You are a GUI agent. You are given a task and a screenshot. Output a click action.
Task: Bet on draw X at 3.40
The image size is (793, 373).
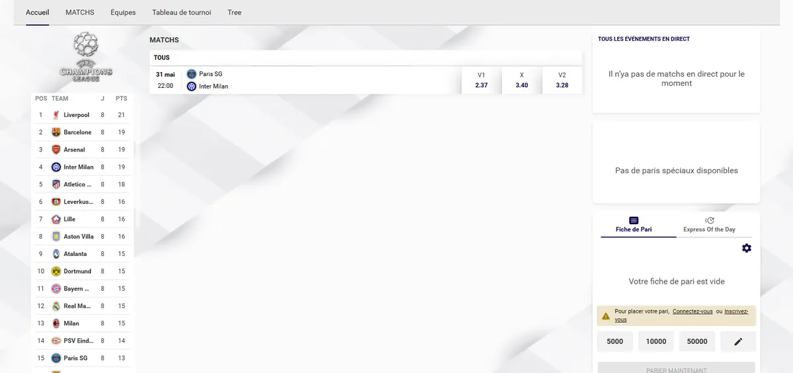521,80
